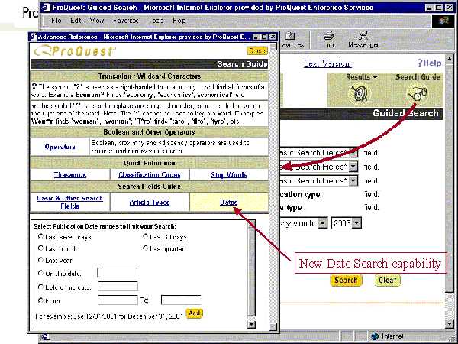Viewport: 458px width, 344px height.
Task: Click the Results target icon
Action: 359,94
